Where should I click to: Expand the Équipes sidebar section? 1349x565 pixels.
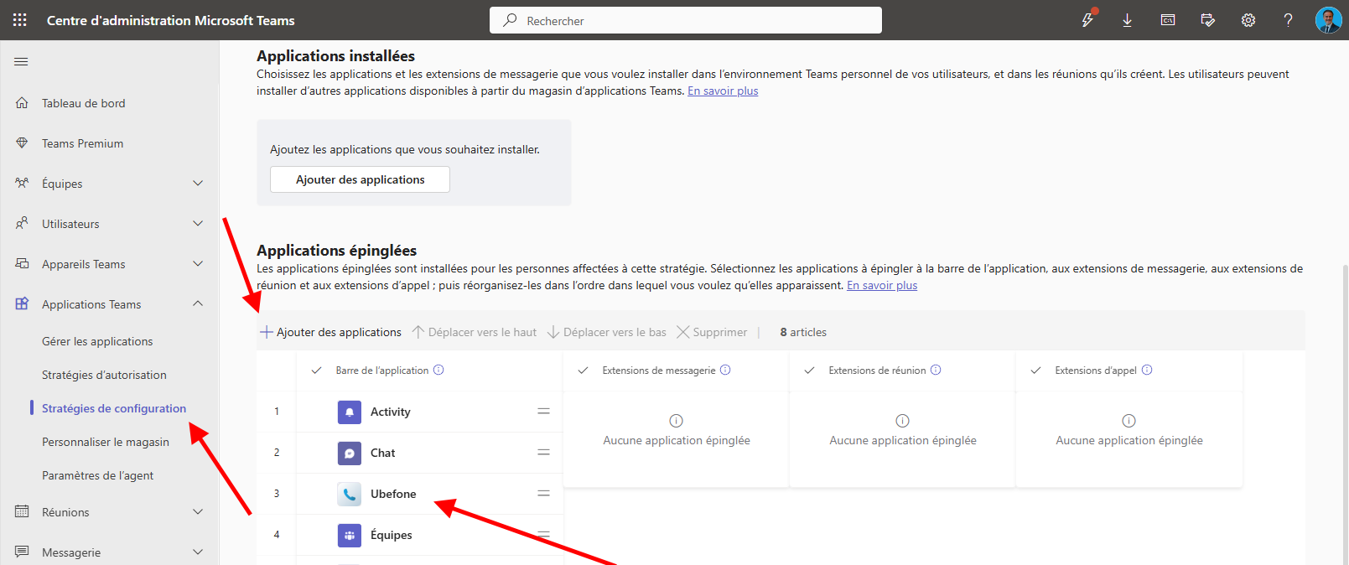(198, 183)
